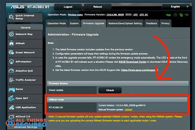Click the USB status icon in header
This screenshot has width=195, height=130.
(x=187, y=15)
